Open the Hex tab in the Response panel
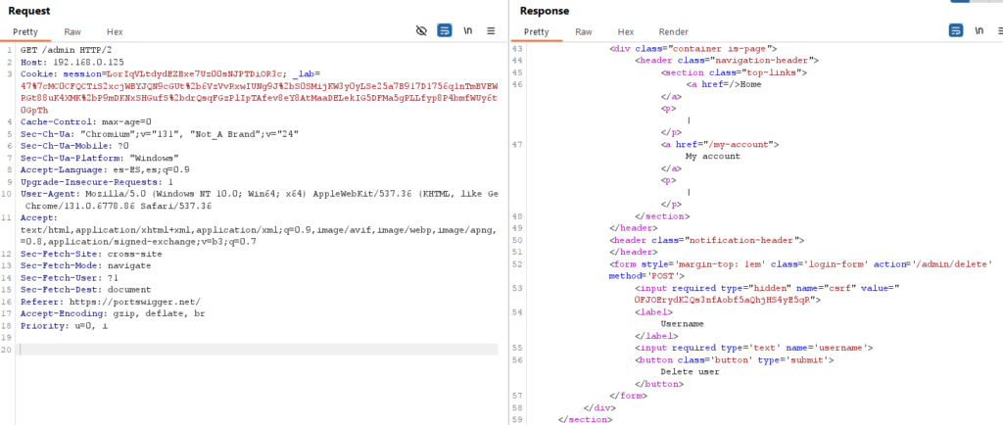 pos(626,31)
